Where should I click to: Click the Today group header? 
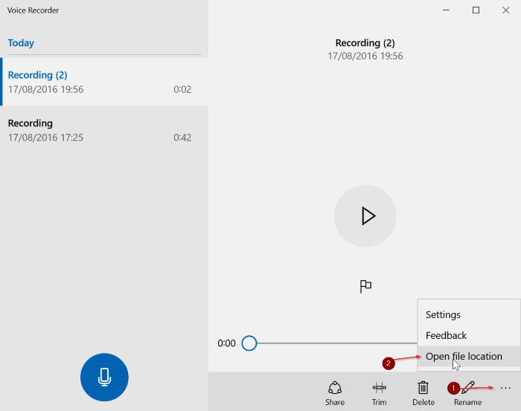tap(21, 43)
